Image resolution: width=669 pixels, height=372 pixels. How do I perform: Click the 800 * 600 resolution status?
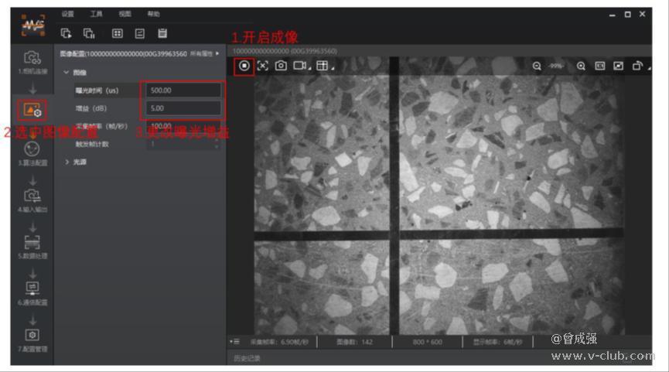pyautogui.click(x=428, y=342)
